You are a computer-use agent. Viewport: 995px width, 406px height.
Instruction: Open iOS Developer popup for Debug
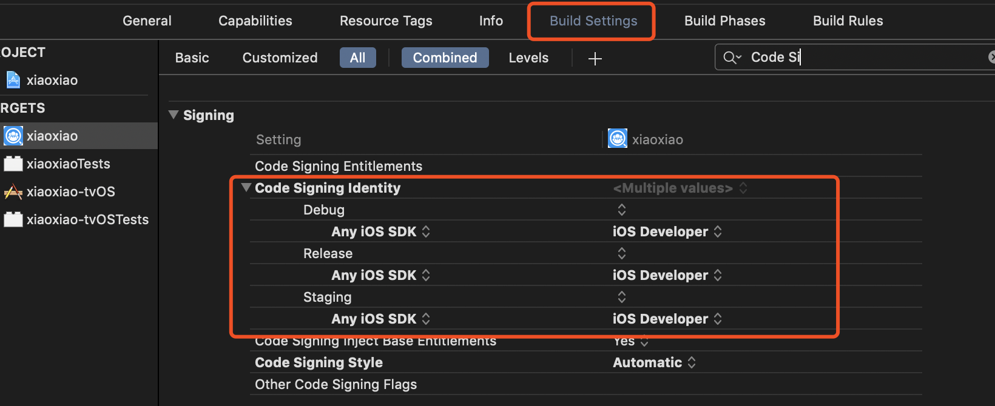pyautogui.click(x=667, y=231)
